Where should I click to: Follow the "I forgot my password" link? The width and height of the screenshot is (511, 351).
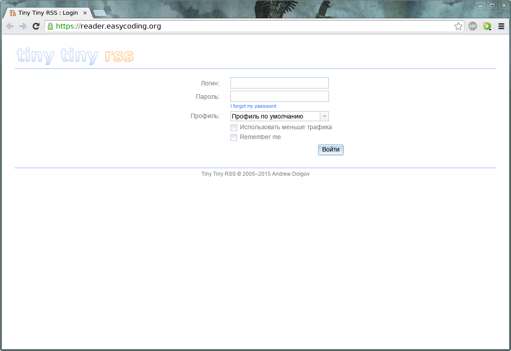[253, 106]
